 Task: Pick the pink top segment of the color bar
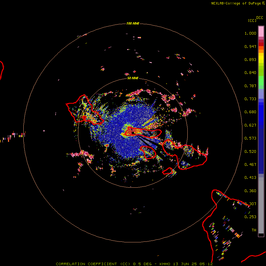[x=261, y=32]
